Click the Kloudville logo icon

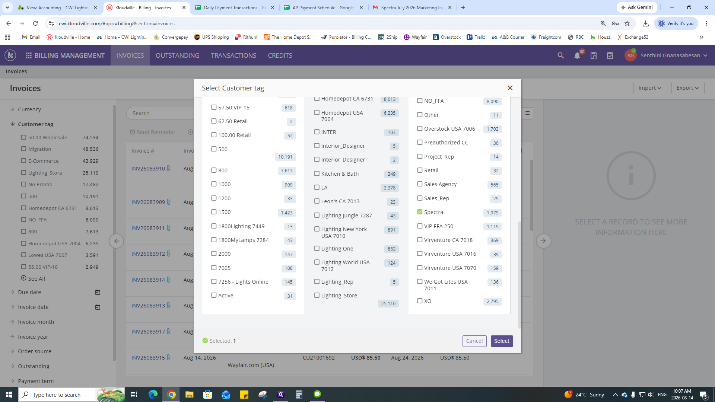coord(10,55)
